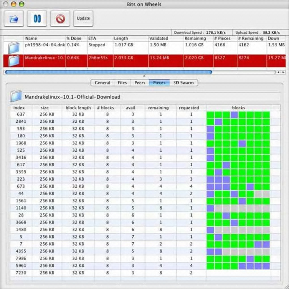Click left arrow of torrent list scrollbar
The height and width of the screenshot is (289, 289).
279,72
